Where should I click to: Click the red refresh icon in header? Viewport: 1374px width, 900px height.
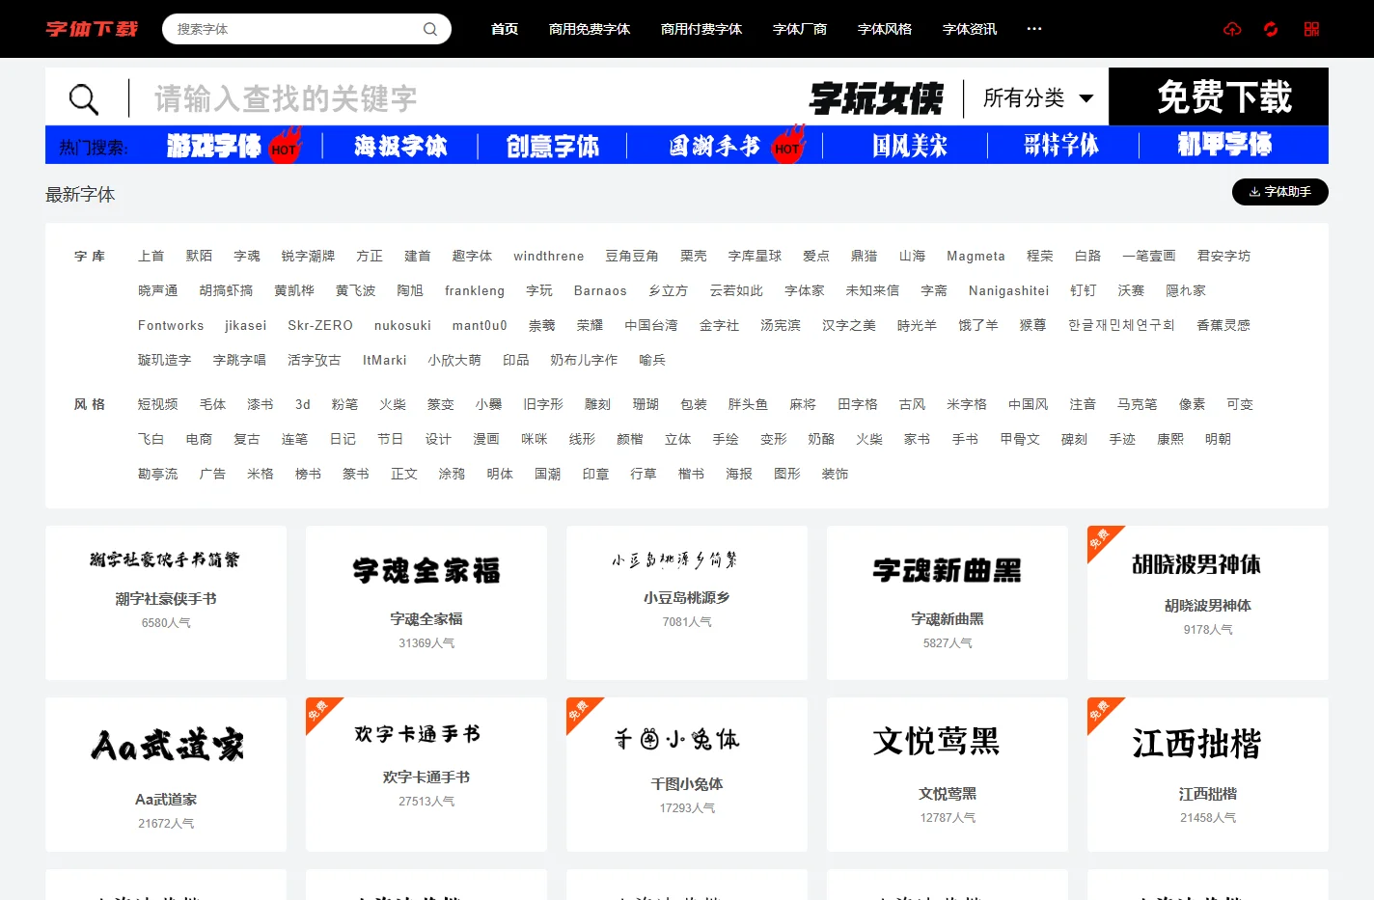[x=1271, y=29]
